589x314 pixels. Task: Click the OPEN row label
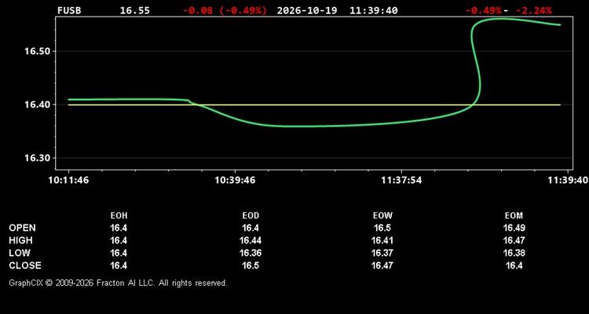[x=22, y=228]
